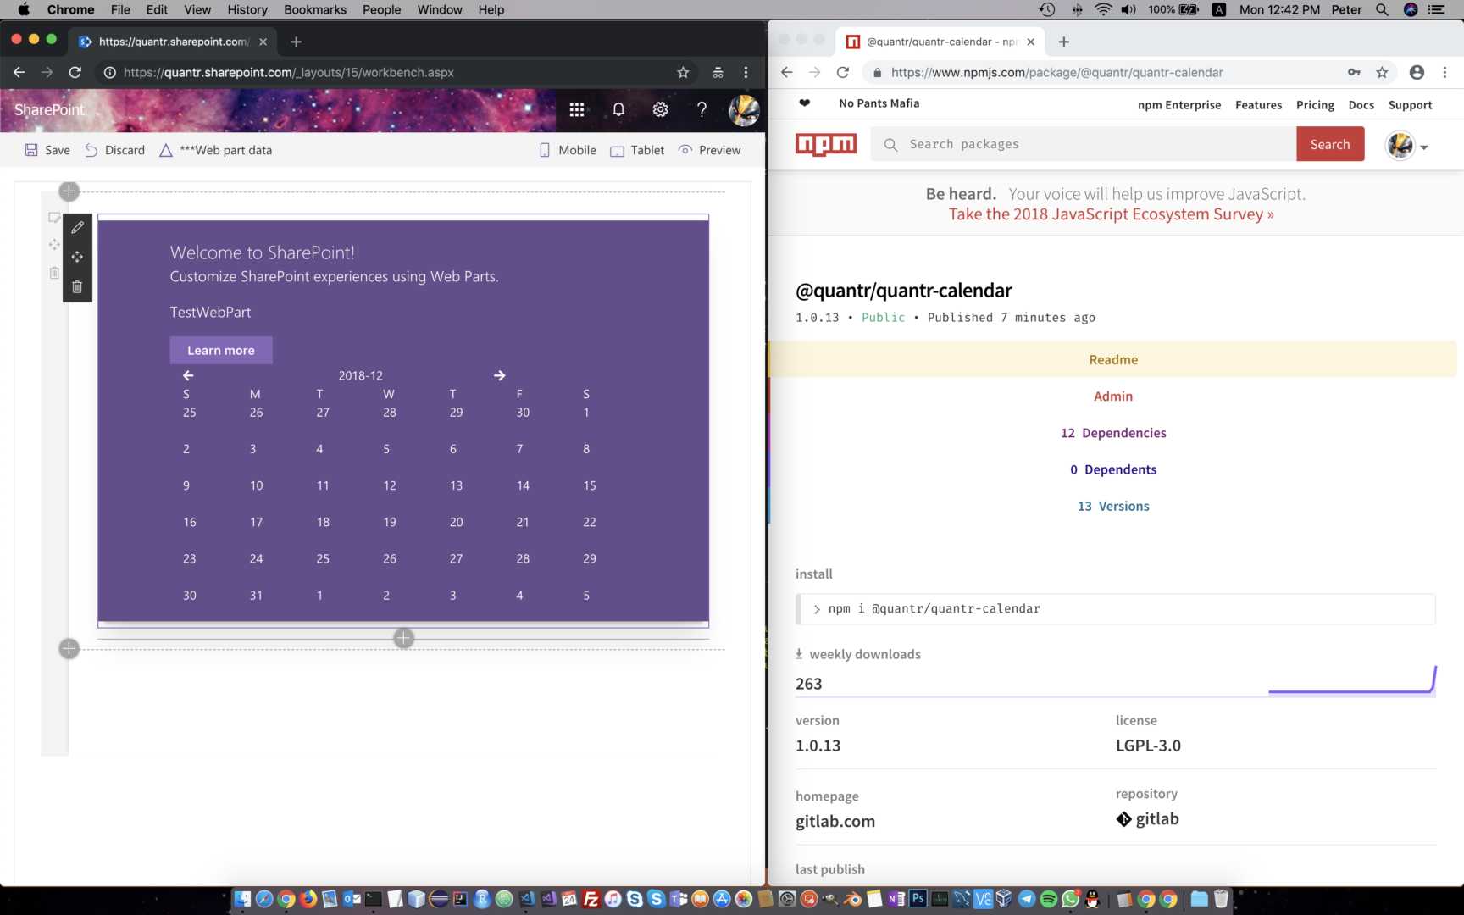Click the heart icon in the npm navbar
Image resolution: width=1464 pixels, height=915 pixels.
(x=803, y=103)
